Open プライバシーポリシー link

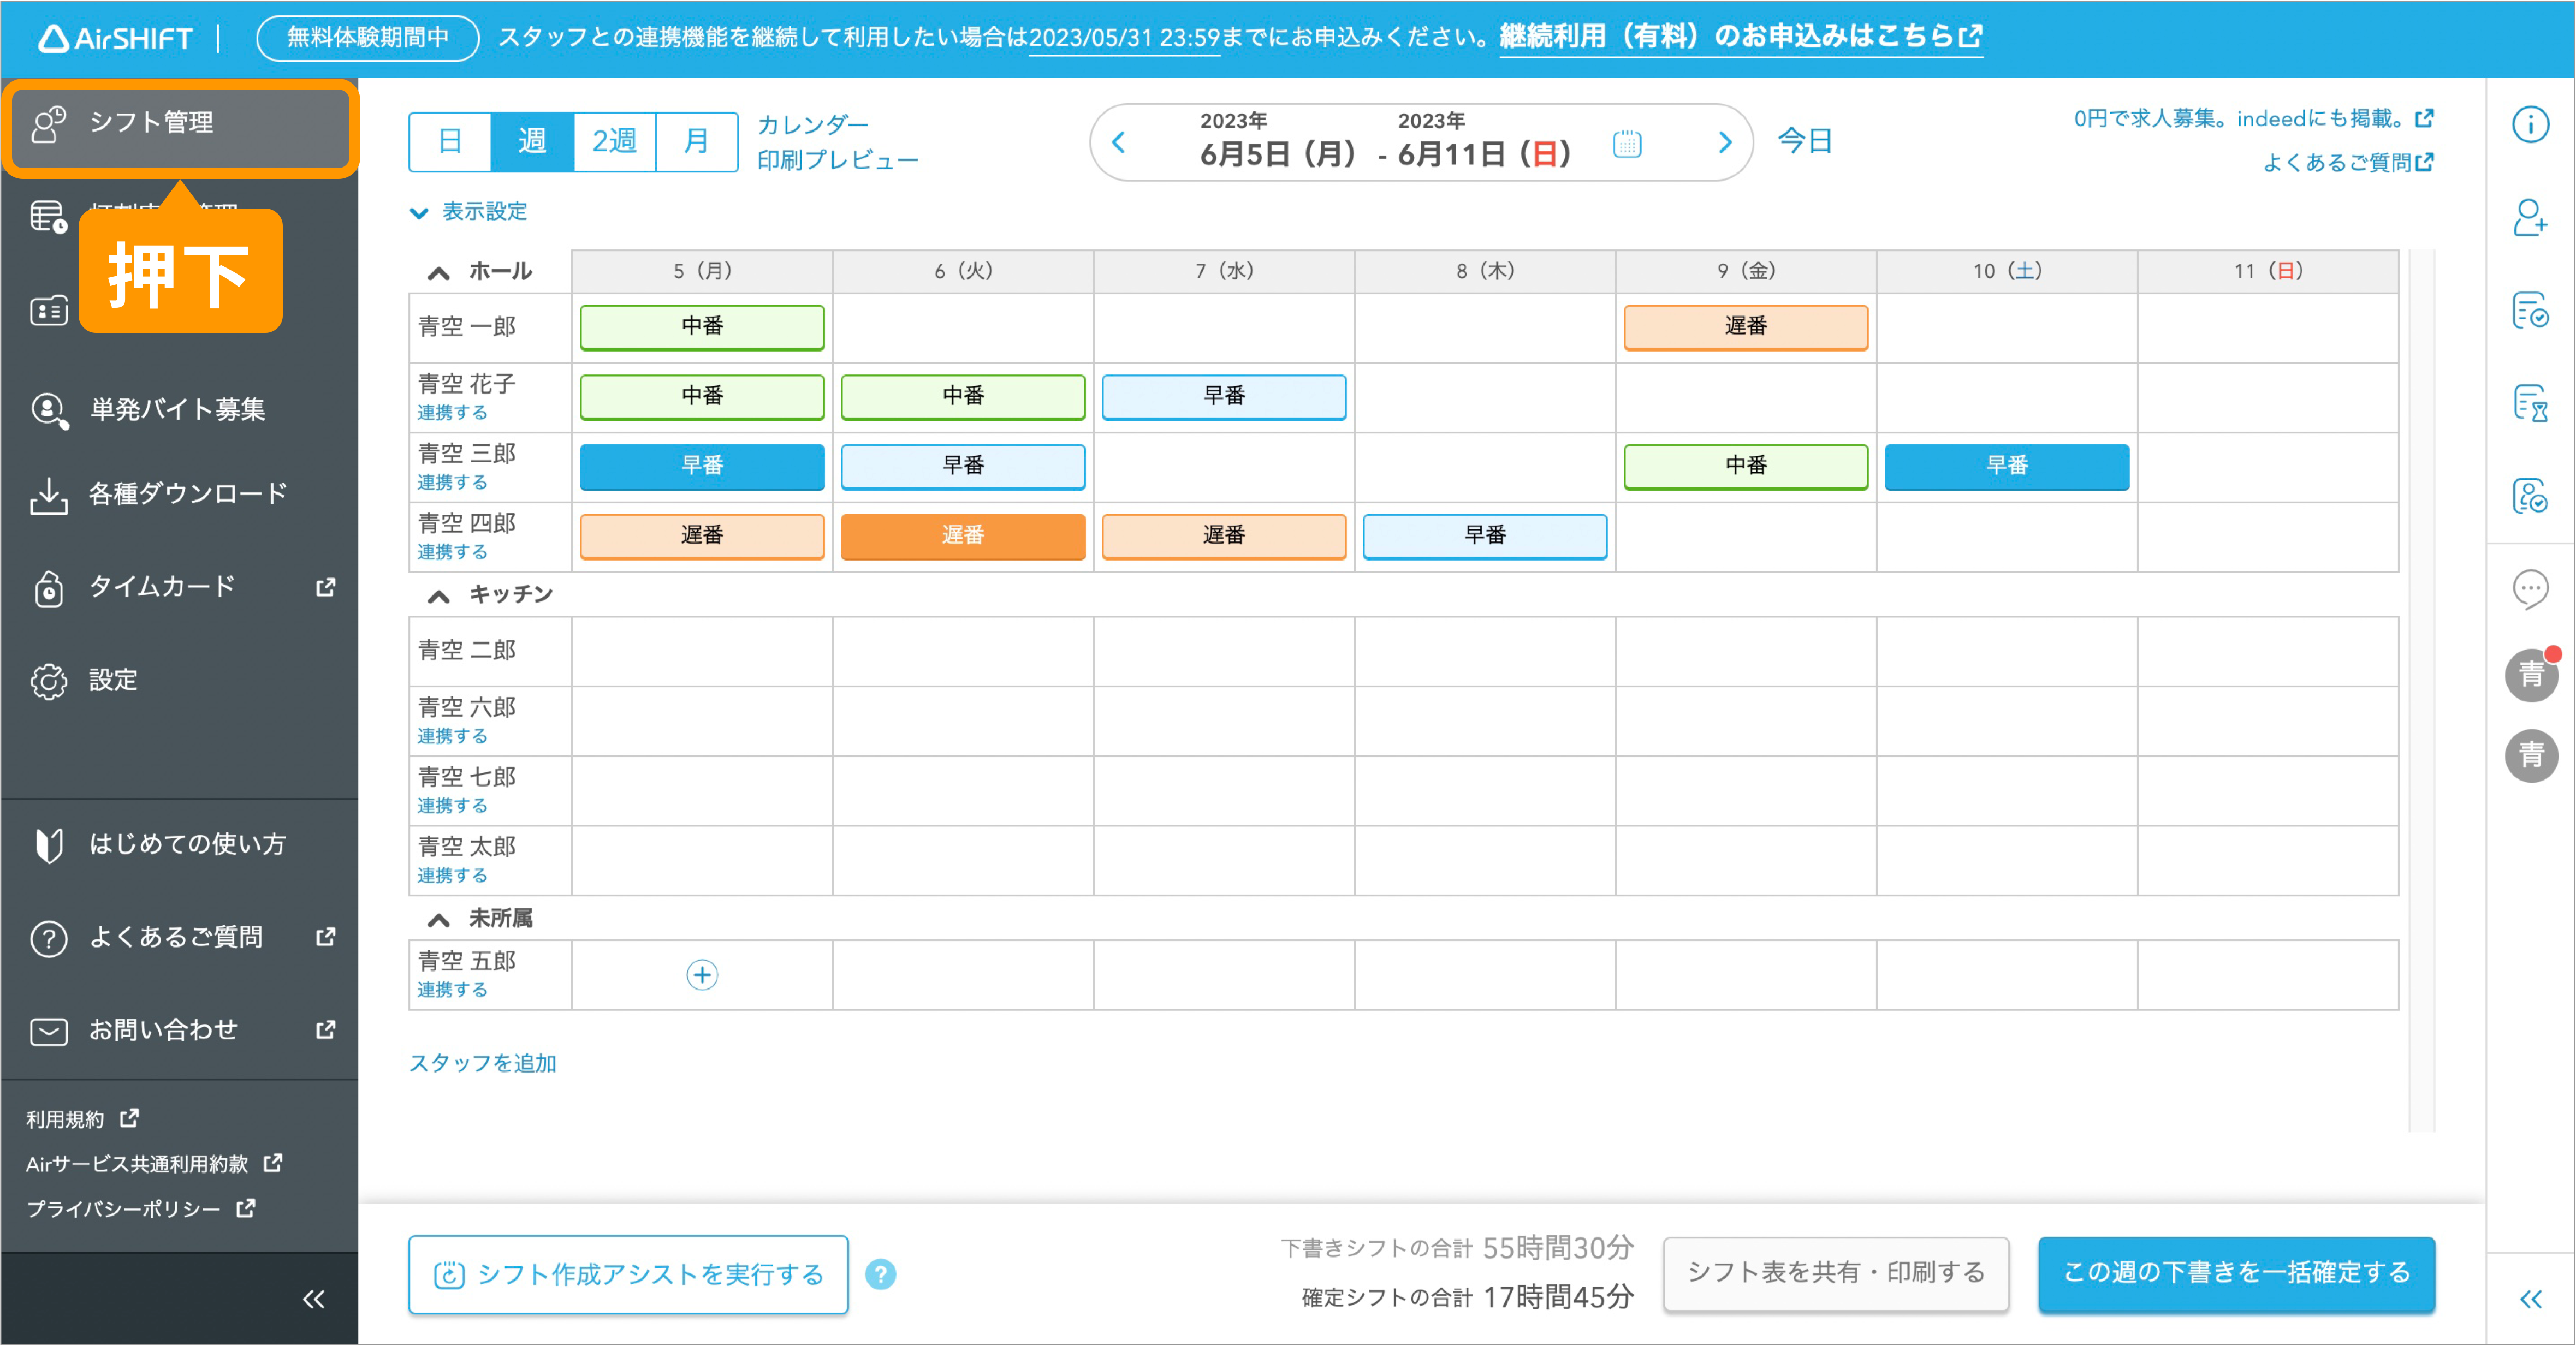[141, 1209]
